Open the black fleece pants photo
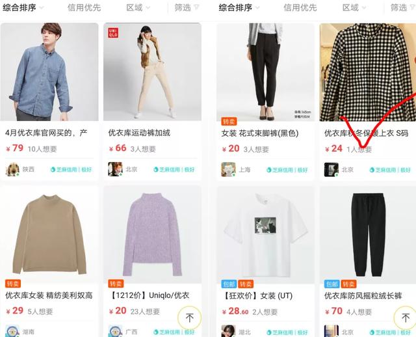 click(368, 235)
